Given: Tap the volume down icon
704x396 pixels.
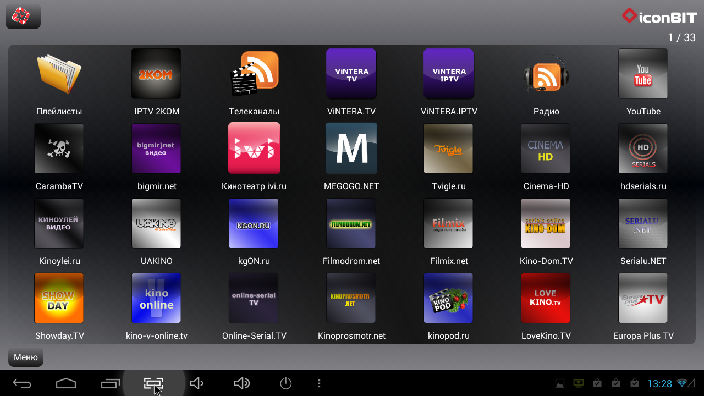Looking at the screenshot, I should pos(196,383).
